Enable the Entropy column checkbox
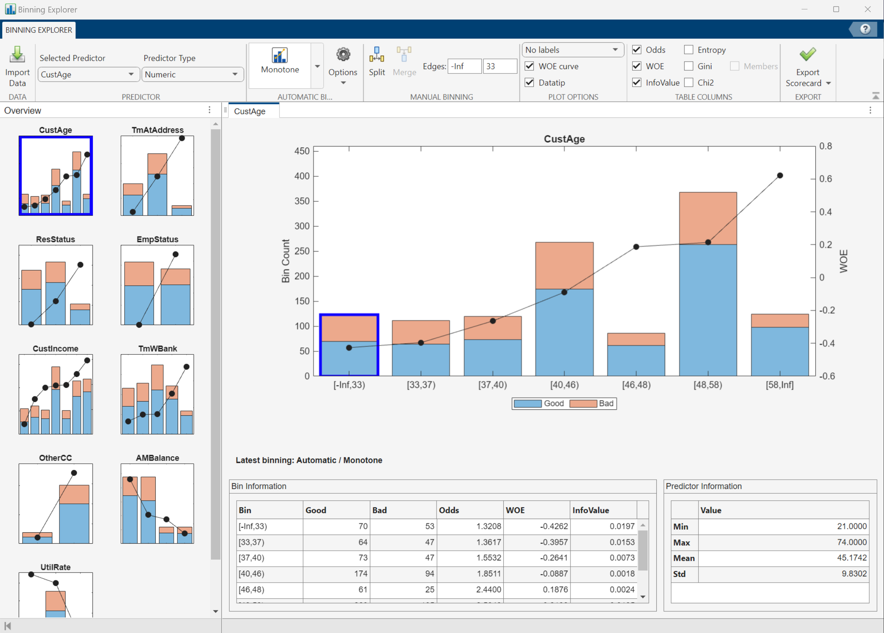 click(x=689, y=50)
